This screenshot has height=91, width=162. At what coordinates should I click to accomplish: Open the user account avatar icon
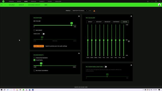pyautogui.click(x=159, y=5)
